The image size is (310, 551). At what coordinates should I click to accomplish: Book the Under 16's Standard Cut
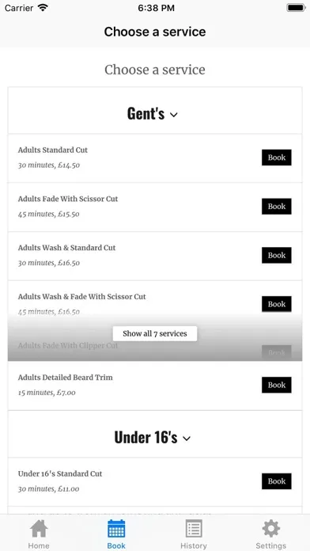click(277, 481)
